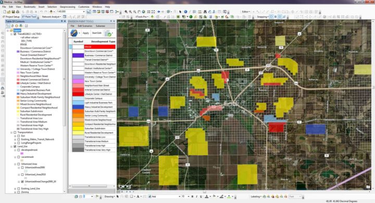The image size is (375, 203).
Task: Open Edit Scenarios menu in Envision panel
Action: (85, 26)
